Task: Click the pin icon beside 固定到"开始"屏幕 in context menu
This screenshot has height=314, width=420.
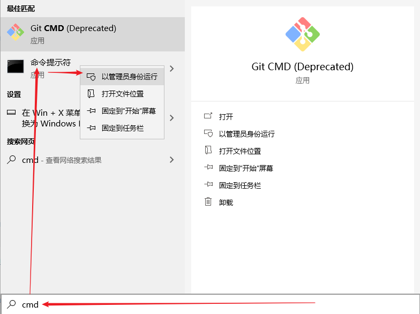Action: tap(91, 110)
